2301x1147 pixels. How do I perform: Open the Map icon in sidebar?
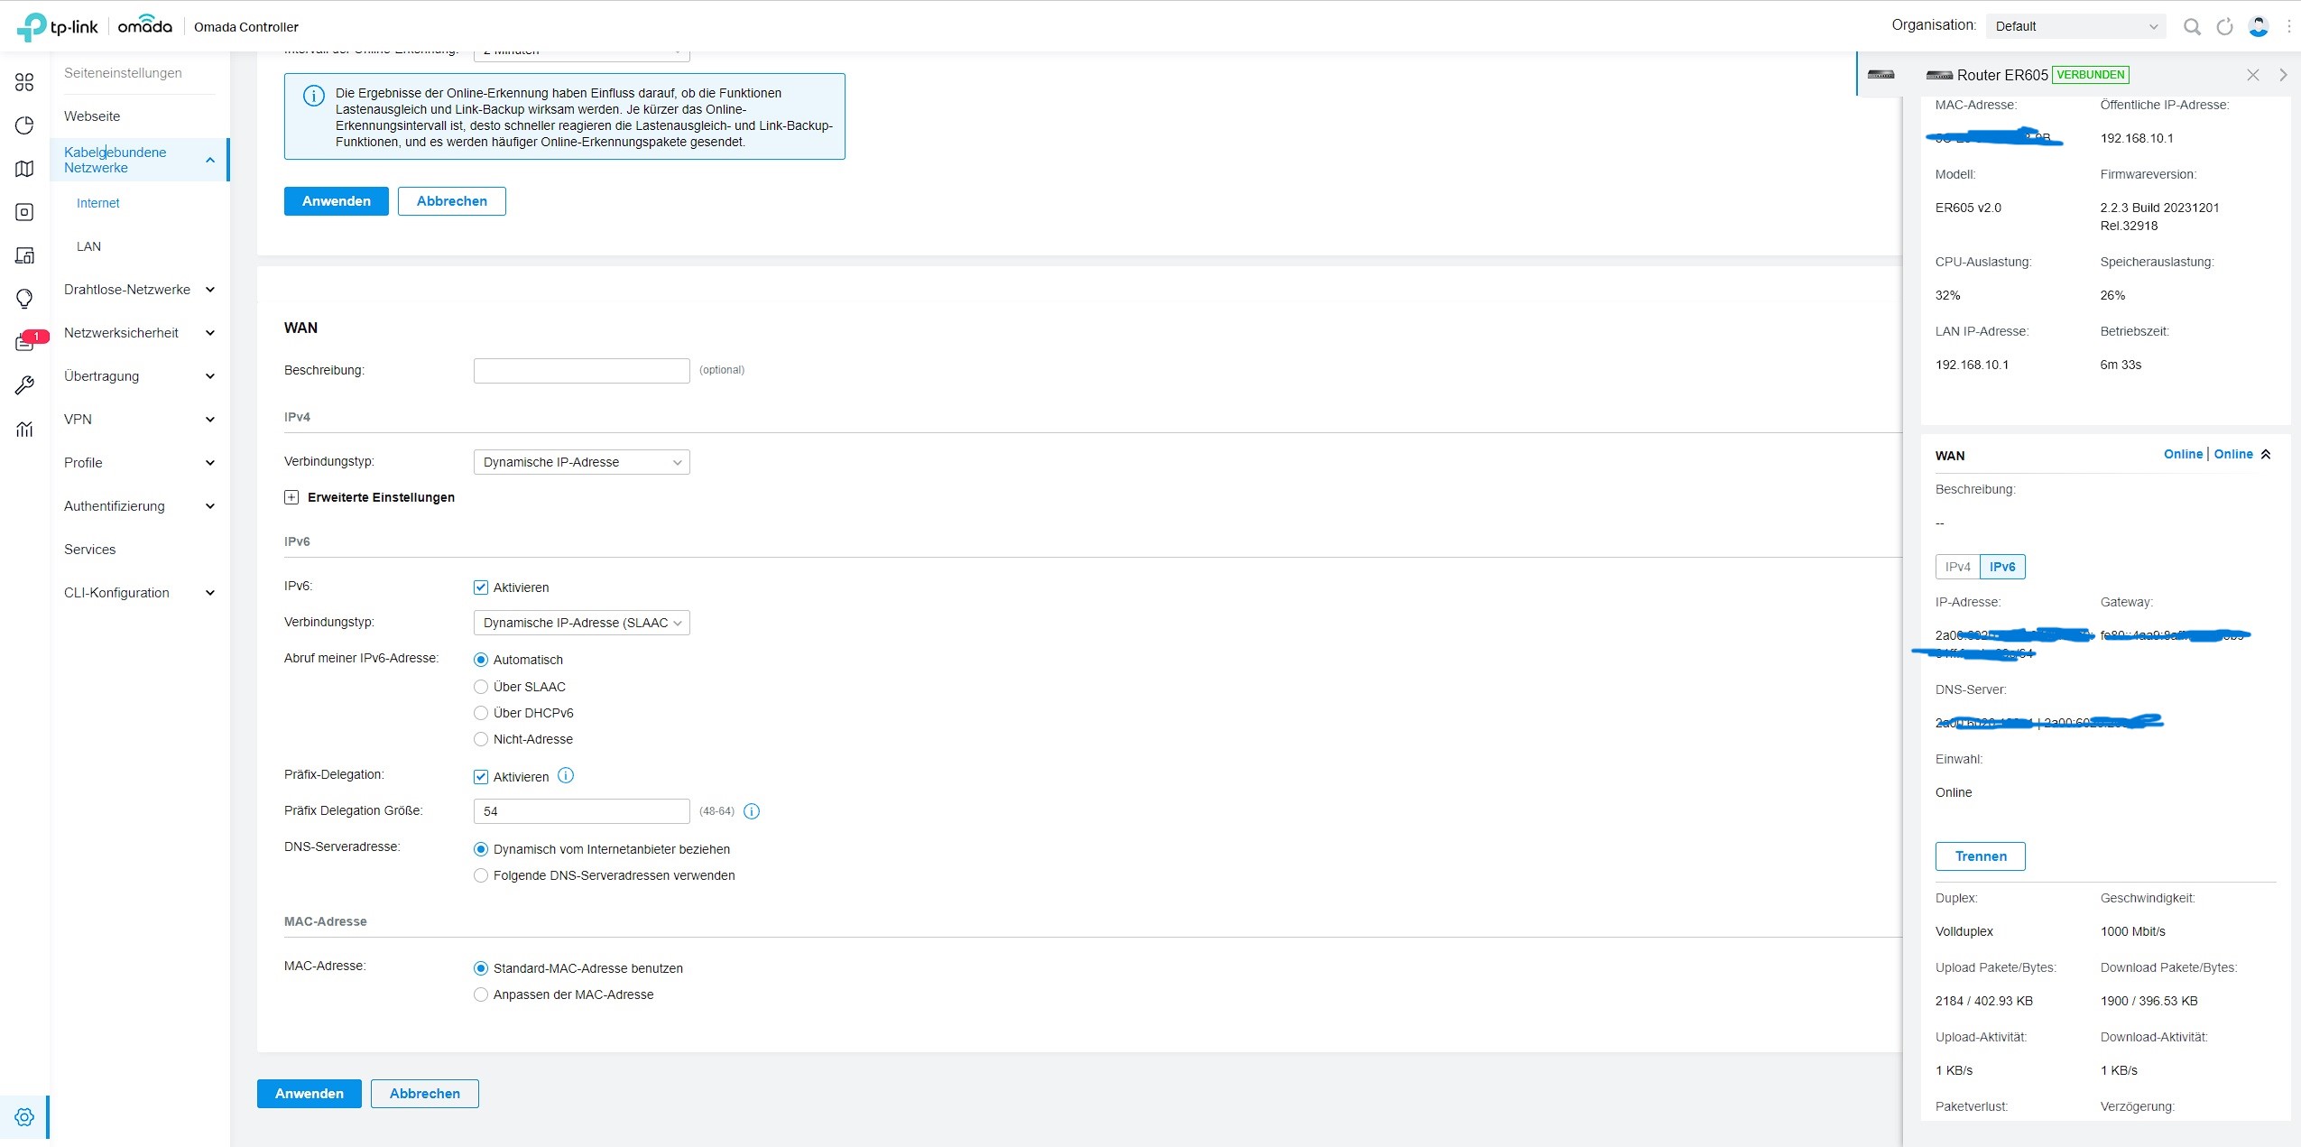pos(24,169)
